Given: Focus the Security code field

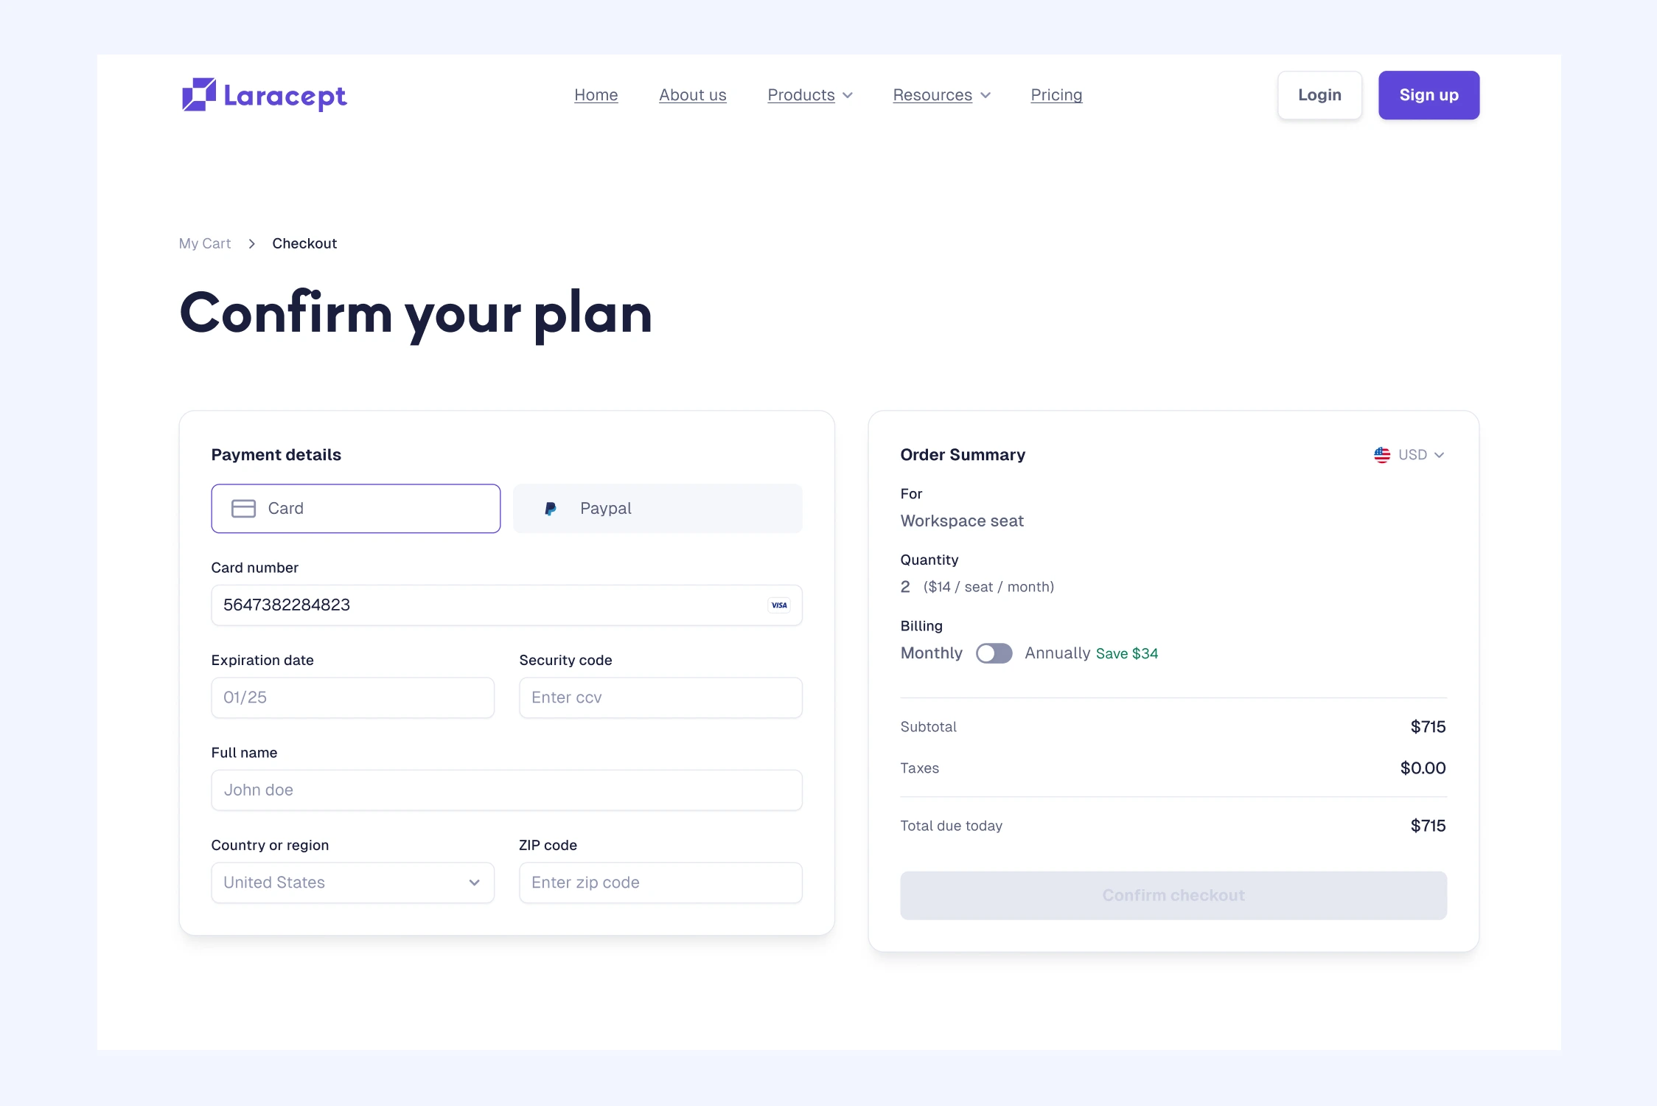Looking at the screenshot, I should pos(660,698).
